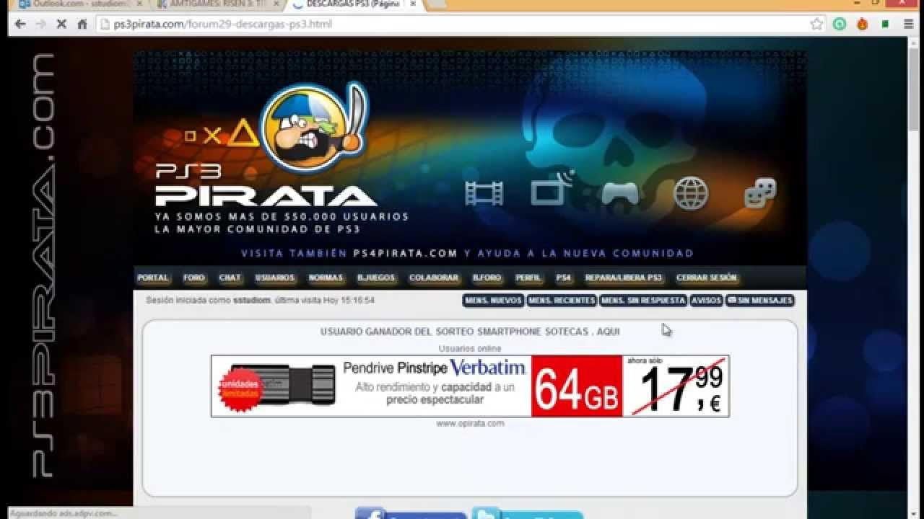The width and height of the screenshot is (924, 519).
Task: Open the FORO menu item
Action: tap(193, 278)
